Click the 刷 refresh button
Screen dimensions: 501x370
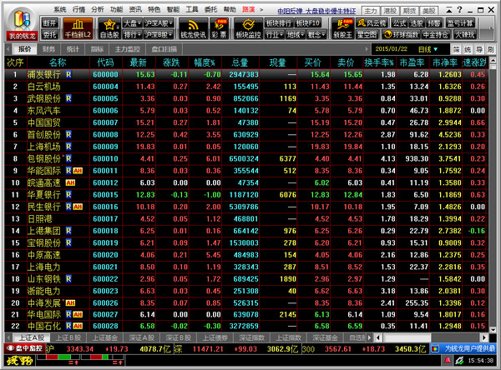pyautogui.click(x=490, y=49)
